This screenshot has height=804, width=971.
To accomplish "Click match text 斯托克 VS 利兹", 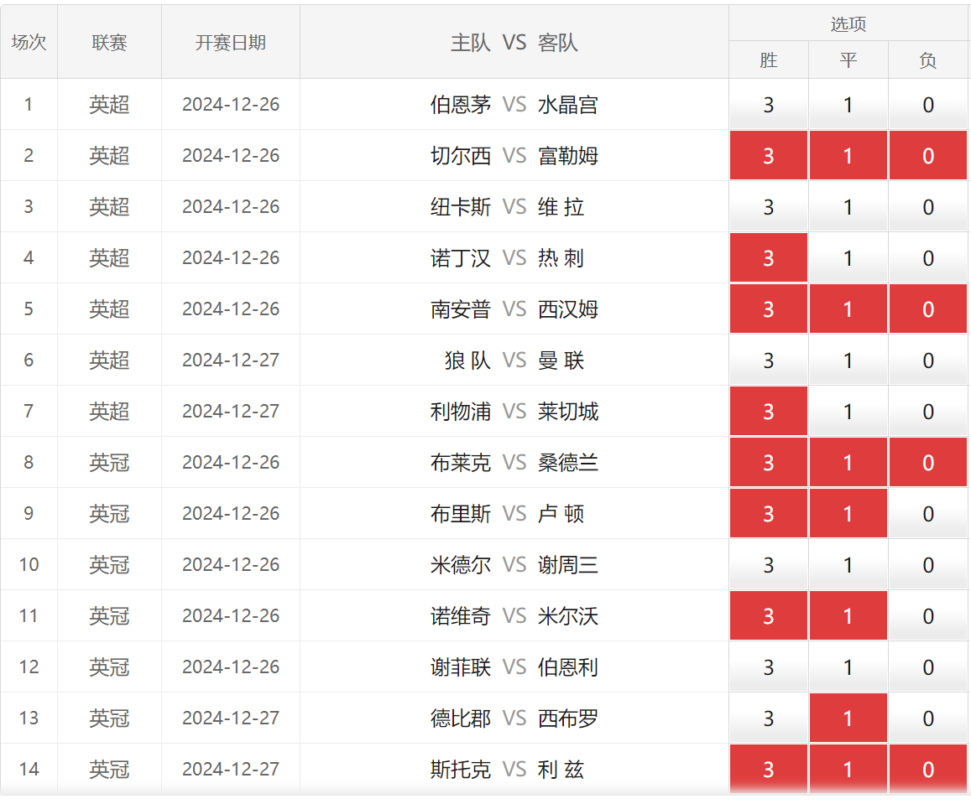I will [507, 769].
